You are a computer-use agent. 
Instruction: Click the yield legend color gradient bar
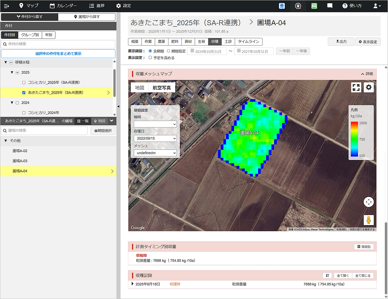pos(354,139)
